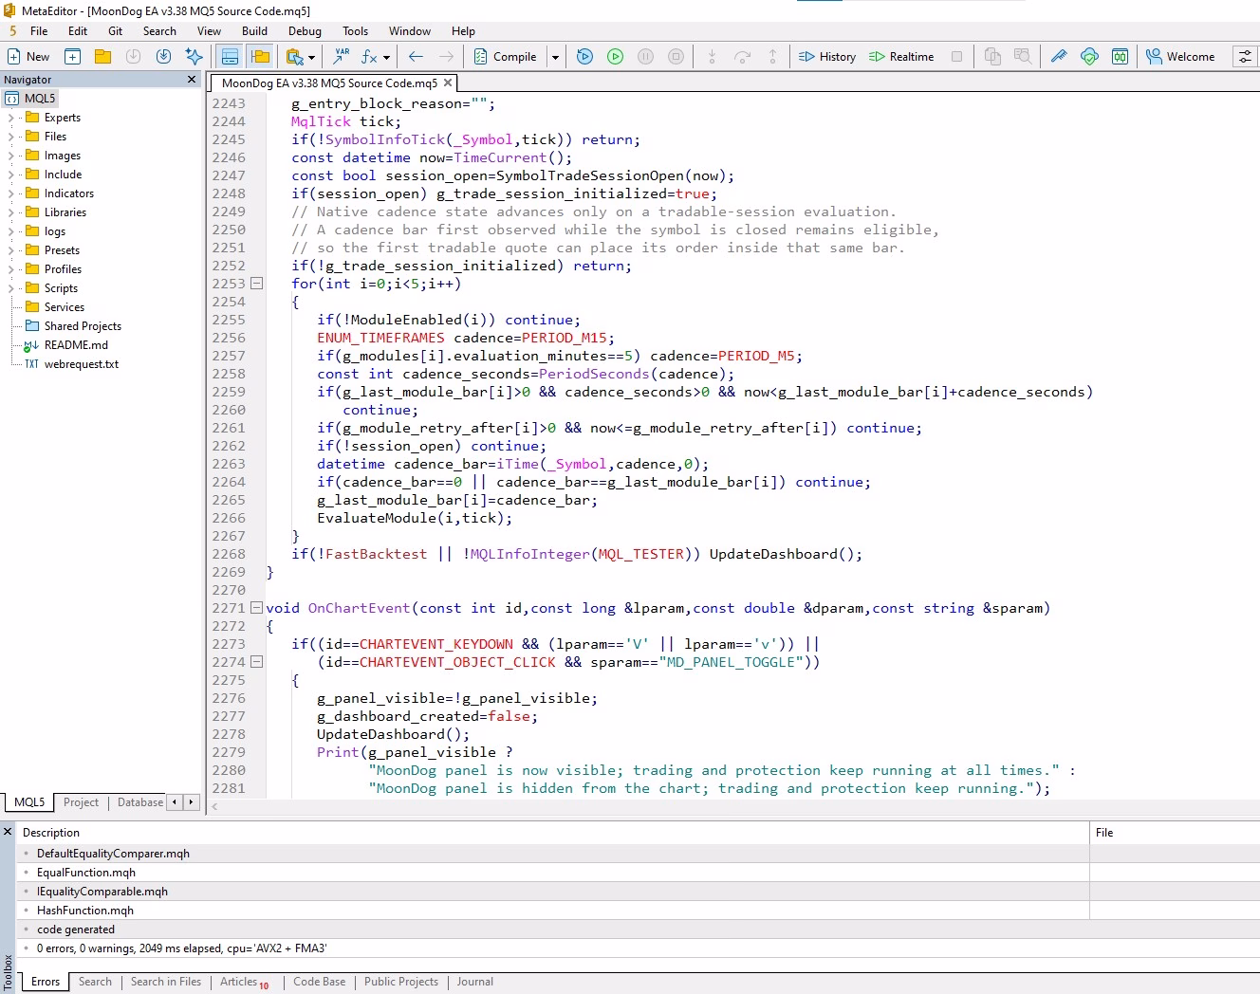Toggle the Navigator panel folder icon
The width and height of the screenshot is (1260, 994).
[260, 57]
